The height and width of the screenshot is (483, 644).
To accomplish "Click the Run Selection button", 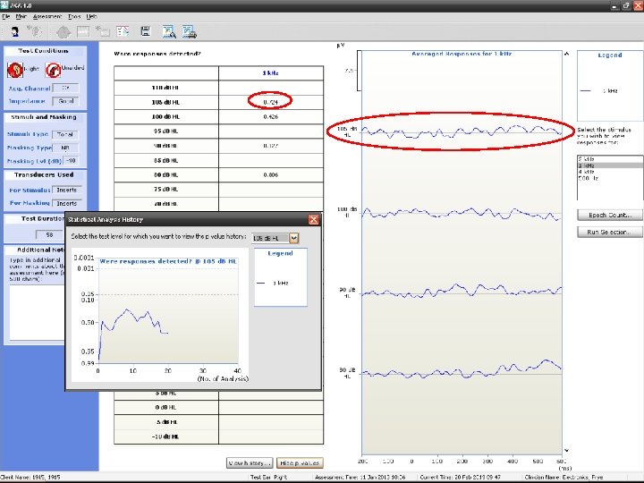I will tap(609, 232).
